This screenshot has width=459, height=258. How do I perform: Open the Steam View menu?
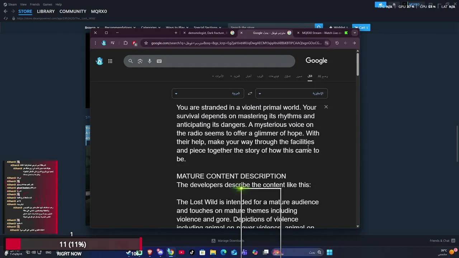(x=23, y=4)
